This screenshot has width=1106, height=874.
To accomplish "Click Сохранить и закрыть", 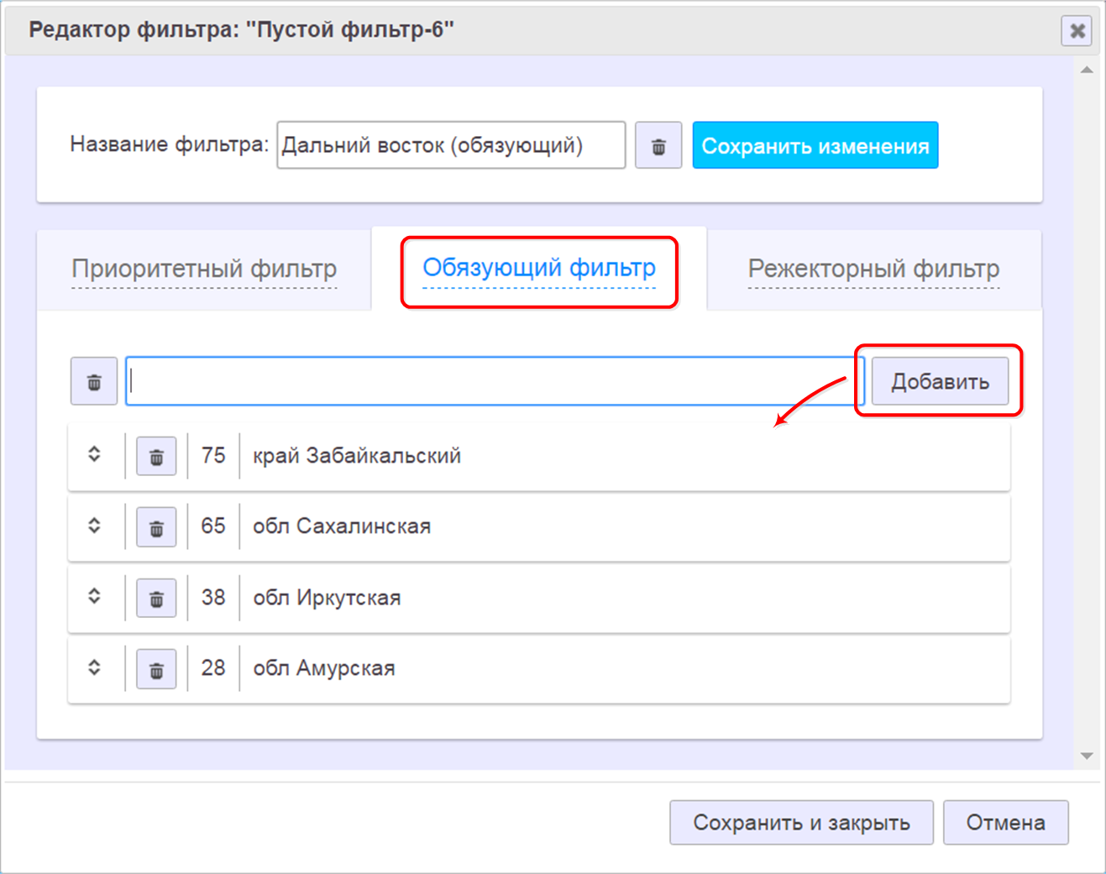I will tap(800, 823).
